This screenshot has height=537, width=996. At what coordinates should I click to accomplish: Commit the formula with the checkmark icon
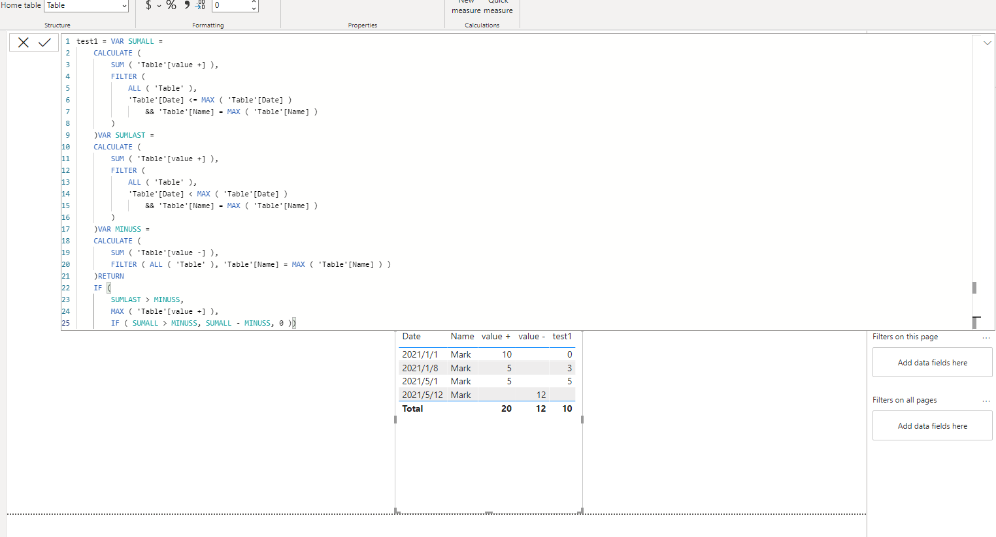[x=44, y=42]
